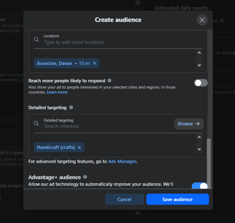Focus the 'Type to add more locations' field
This screenshot has width=235, height=223.
click(118, 42)
